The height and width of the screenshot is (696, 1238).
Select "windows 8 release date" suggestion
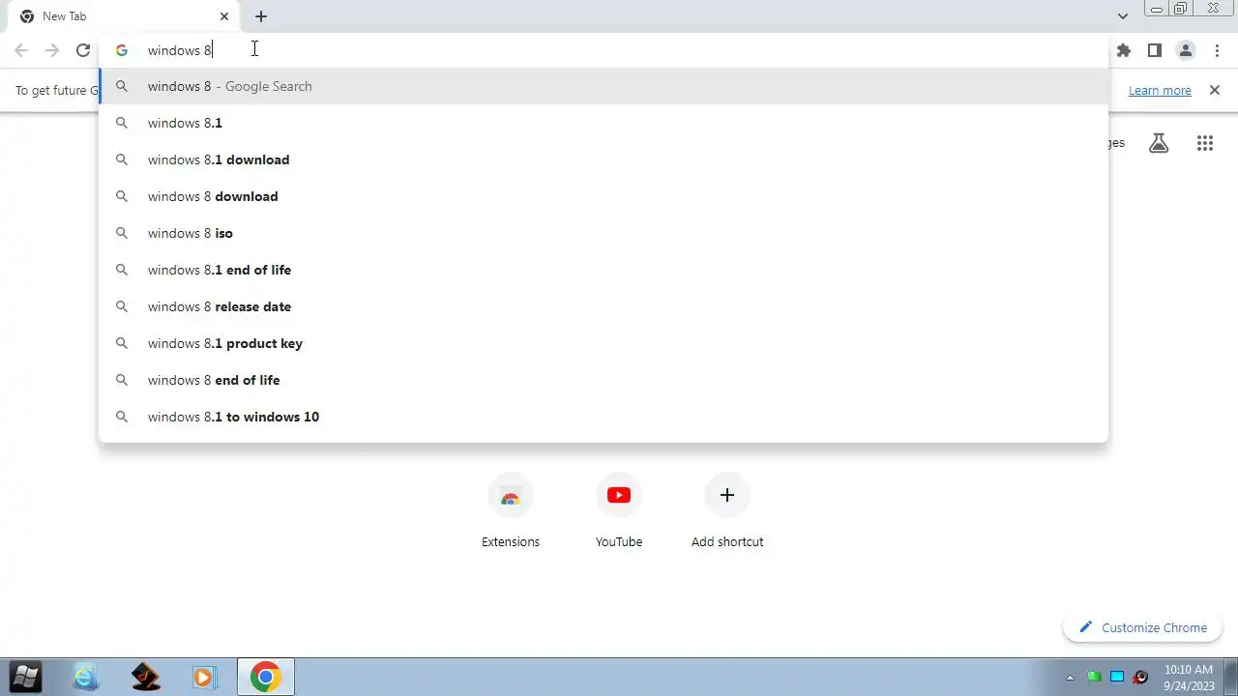(604, 306)
